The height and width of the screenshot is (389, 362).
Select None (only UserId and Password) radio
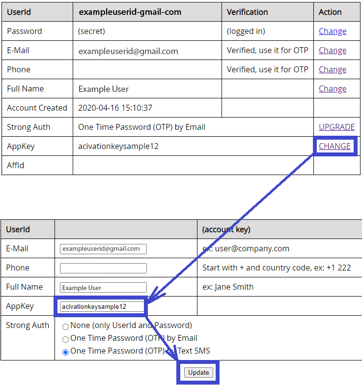[65, 327]
